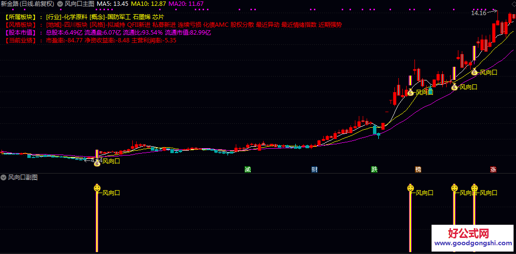Click the 近期强势 style text
The height and width of the screenshot is (254, 516).
tap(330, 25)
